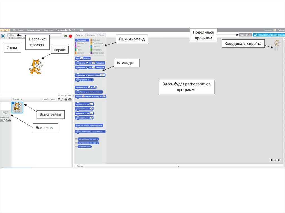Open the Файл dropdown menu
Screen dimensions: 285x213
[x=21, y=30]
